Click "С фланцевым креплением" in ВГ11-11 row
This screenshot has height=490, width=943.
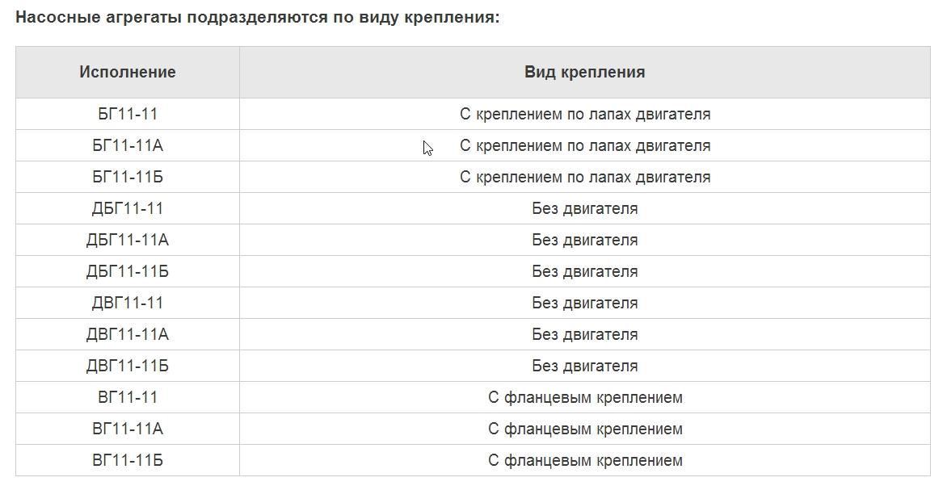(585, 397)
